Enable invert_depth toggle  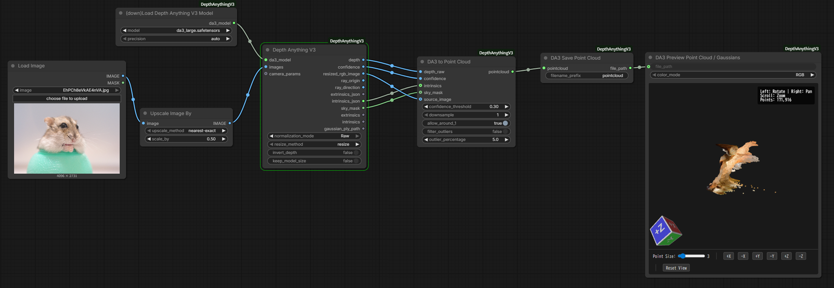[356, 153]
